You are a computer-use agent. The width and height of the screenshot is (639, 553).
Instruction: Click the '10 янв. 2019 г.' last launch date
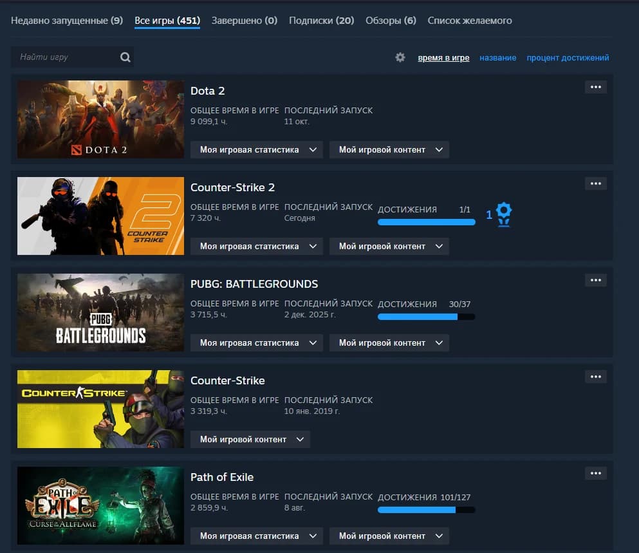[x=311, y=411]
